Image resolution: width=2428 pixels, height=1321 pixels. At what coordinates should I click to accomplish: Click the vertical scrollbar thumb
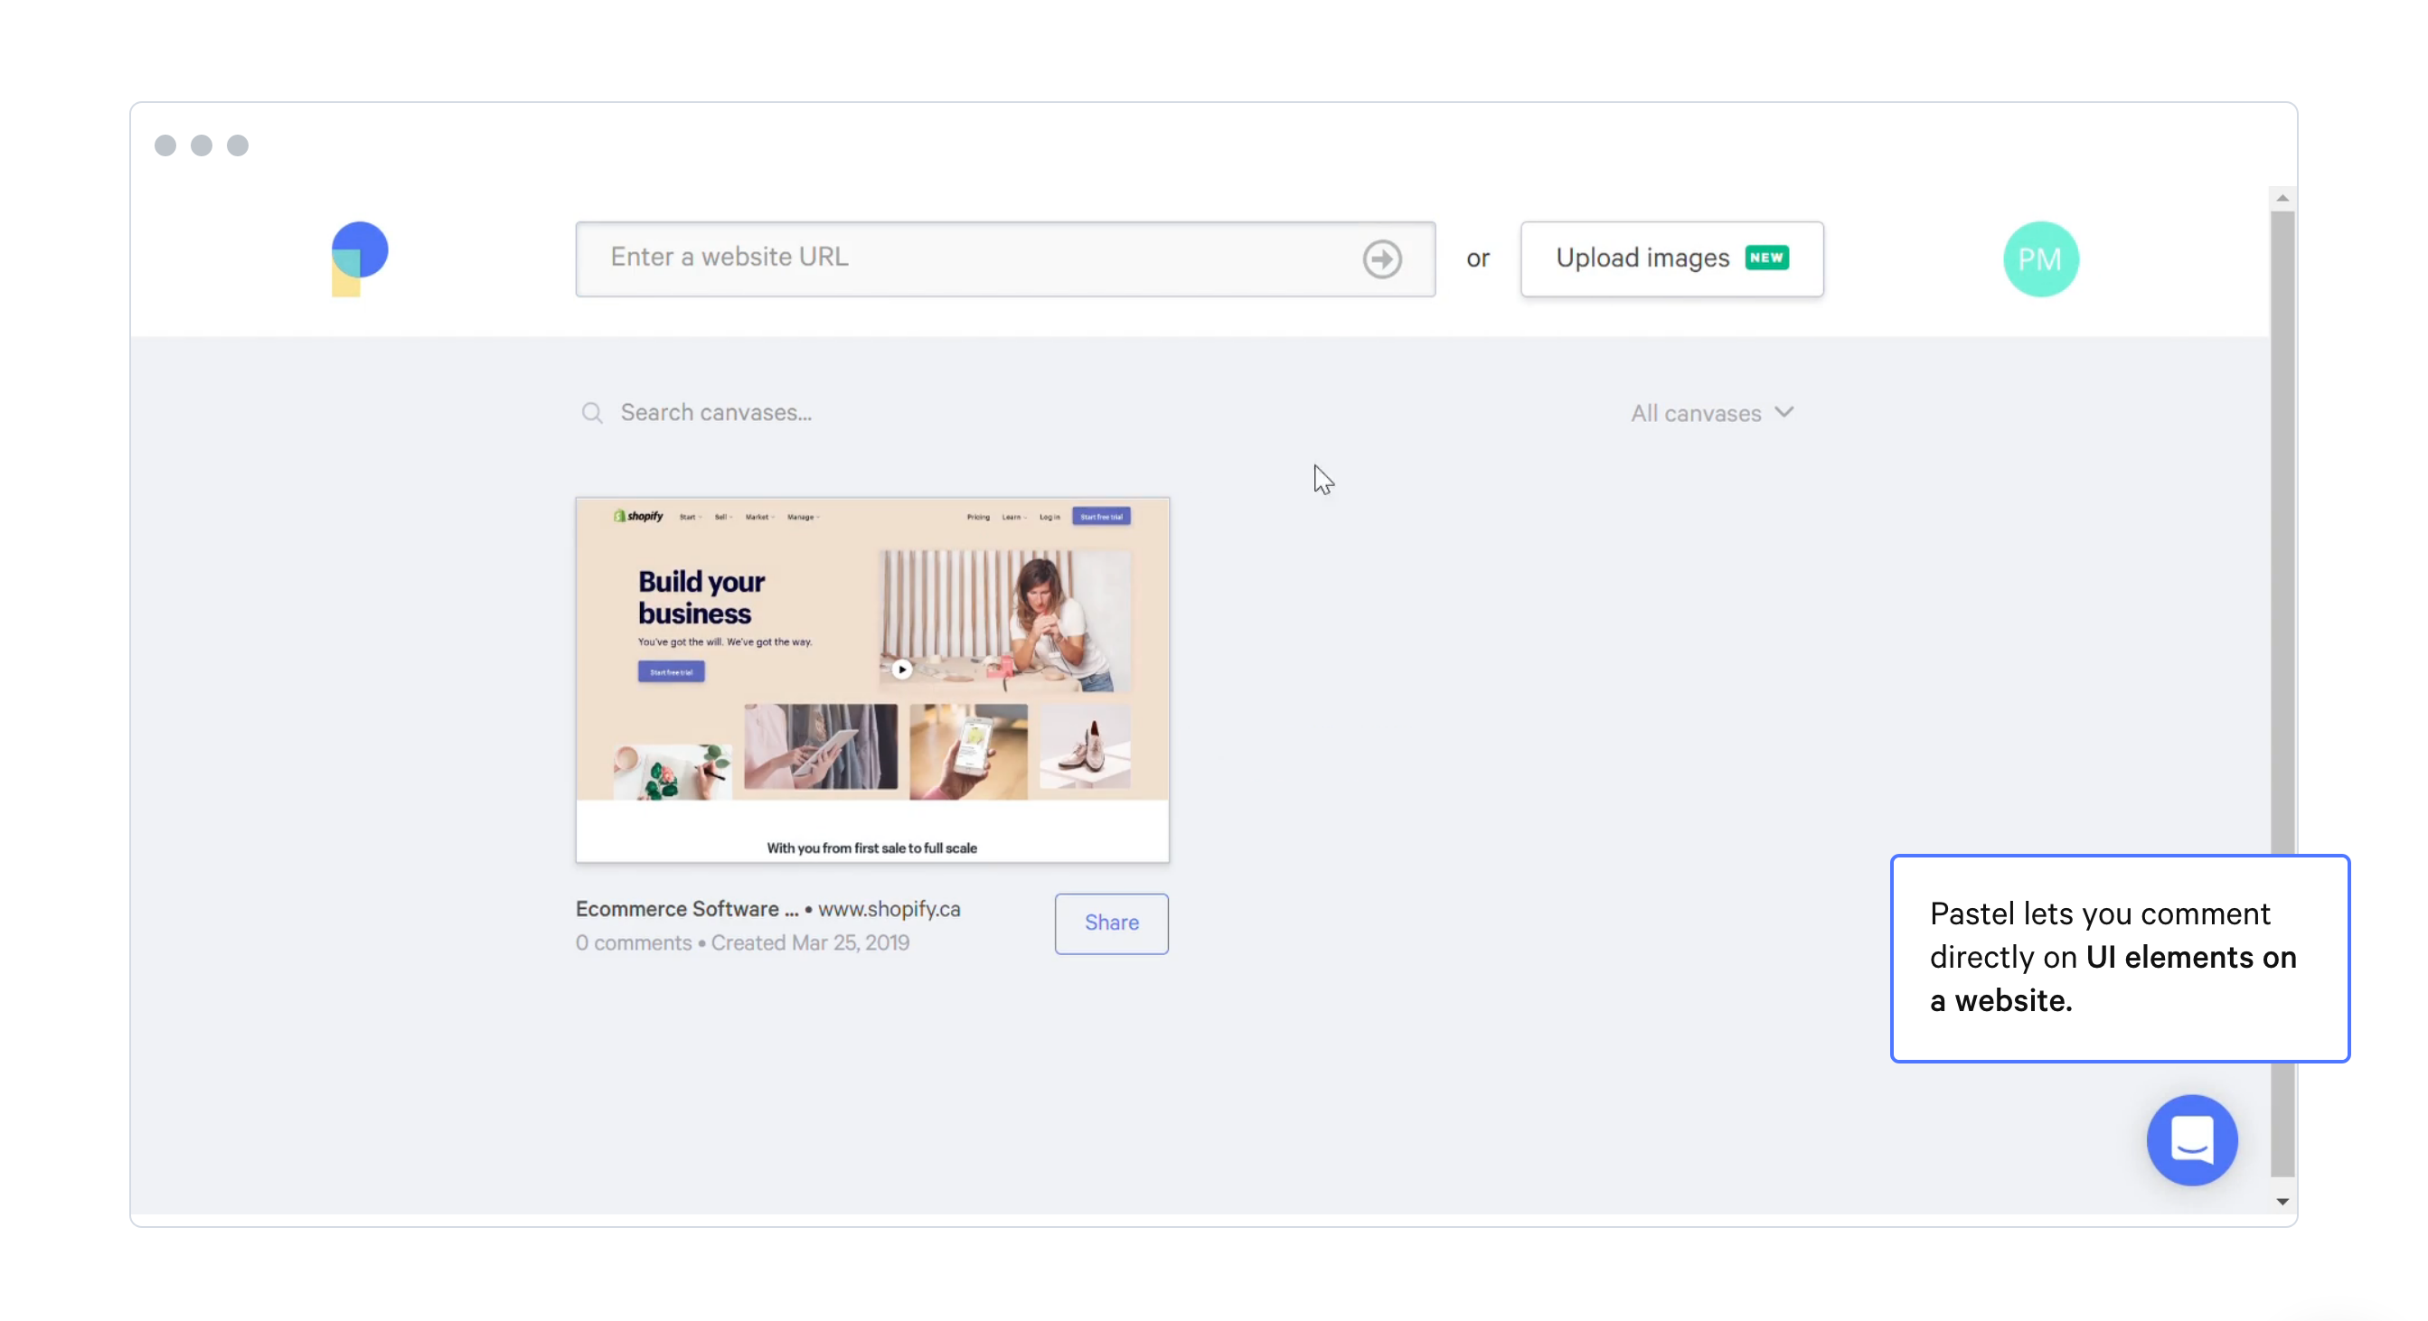pos(2282,693)
